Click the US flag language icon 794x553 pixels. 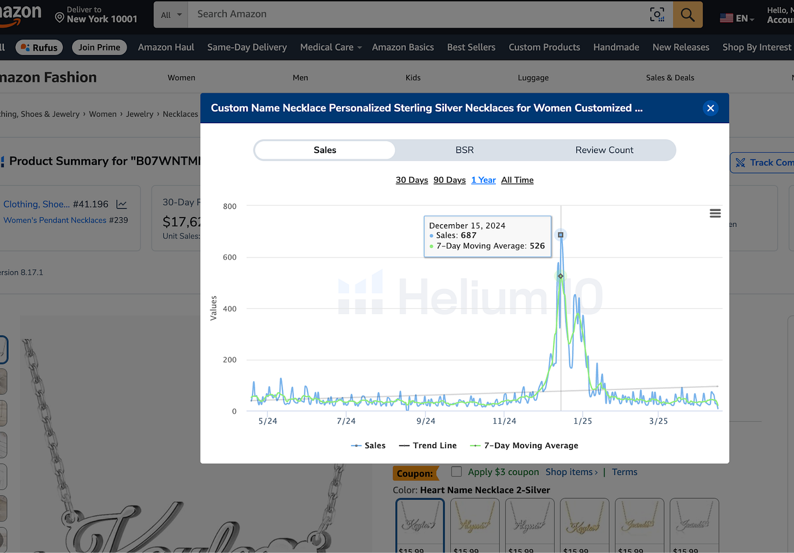coord(726,18)
